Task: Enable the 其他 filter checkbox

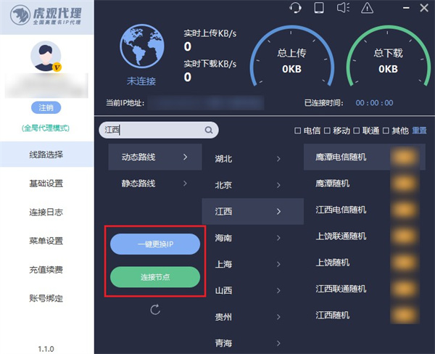Action: click(x=386, y=131)
